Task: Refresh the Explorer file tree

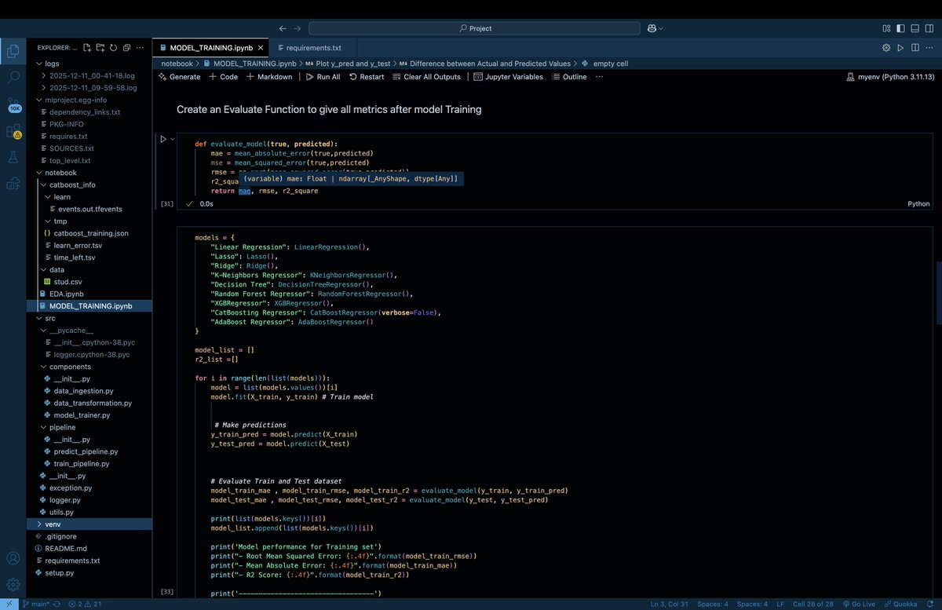Action: tap(113, 48)
